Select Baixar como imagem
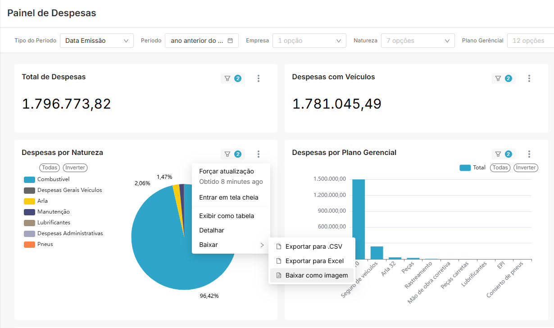The height and width of the screenshot is (328, 554). point(312,275)
